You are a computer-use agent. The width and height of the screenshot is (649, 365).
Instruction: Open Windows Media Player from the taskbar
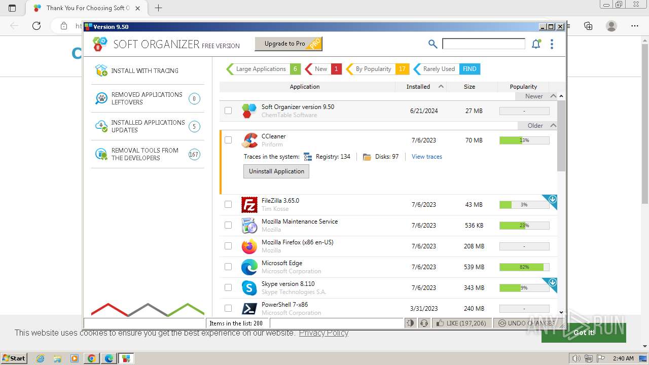pos(75,358)
